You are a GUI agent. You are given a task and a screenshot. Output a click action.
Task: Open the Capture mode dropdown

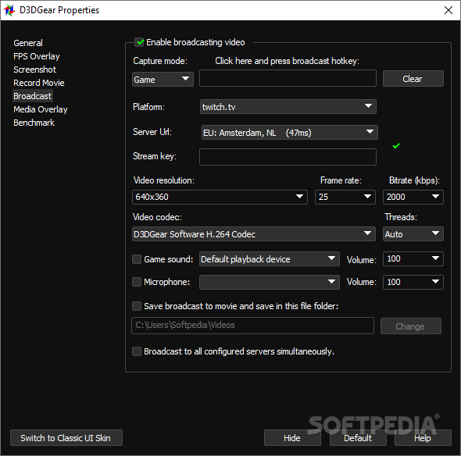click(163, 80)
